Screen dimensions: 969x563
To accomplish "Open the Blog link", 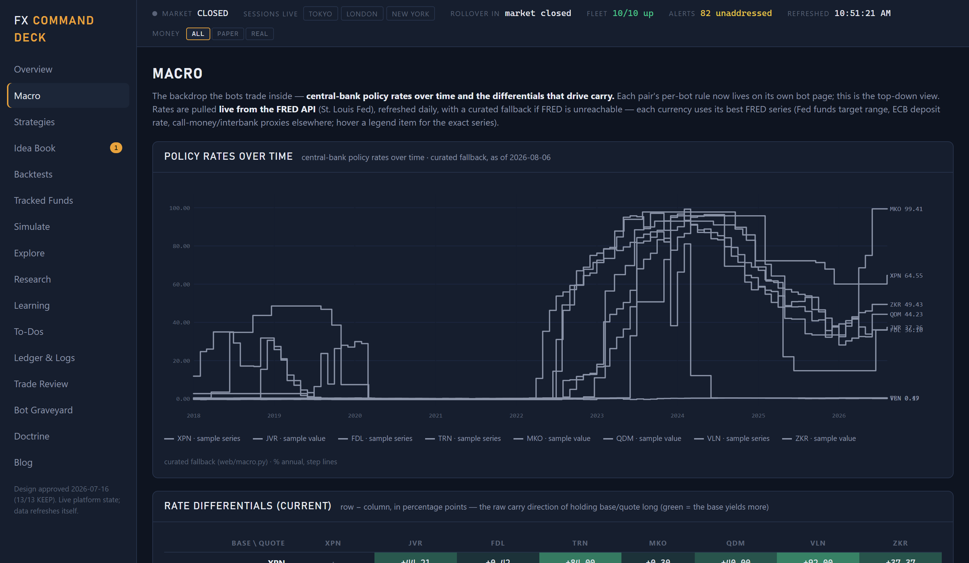I will point(23,463).
